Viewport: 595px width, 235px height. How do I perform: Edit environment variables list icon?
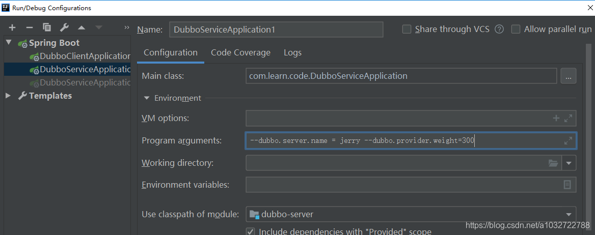[x=567, y=185]
